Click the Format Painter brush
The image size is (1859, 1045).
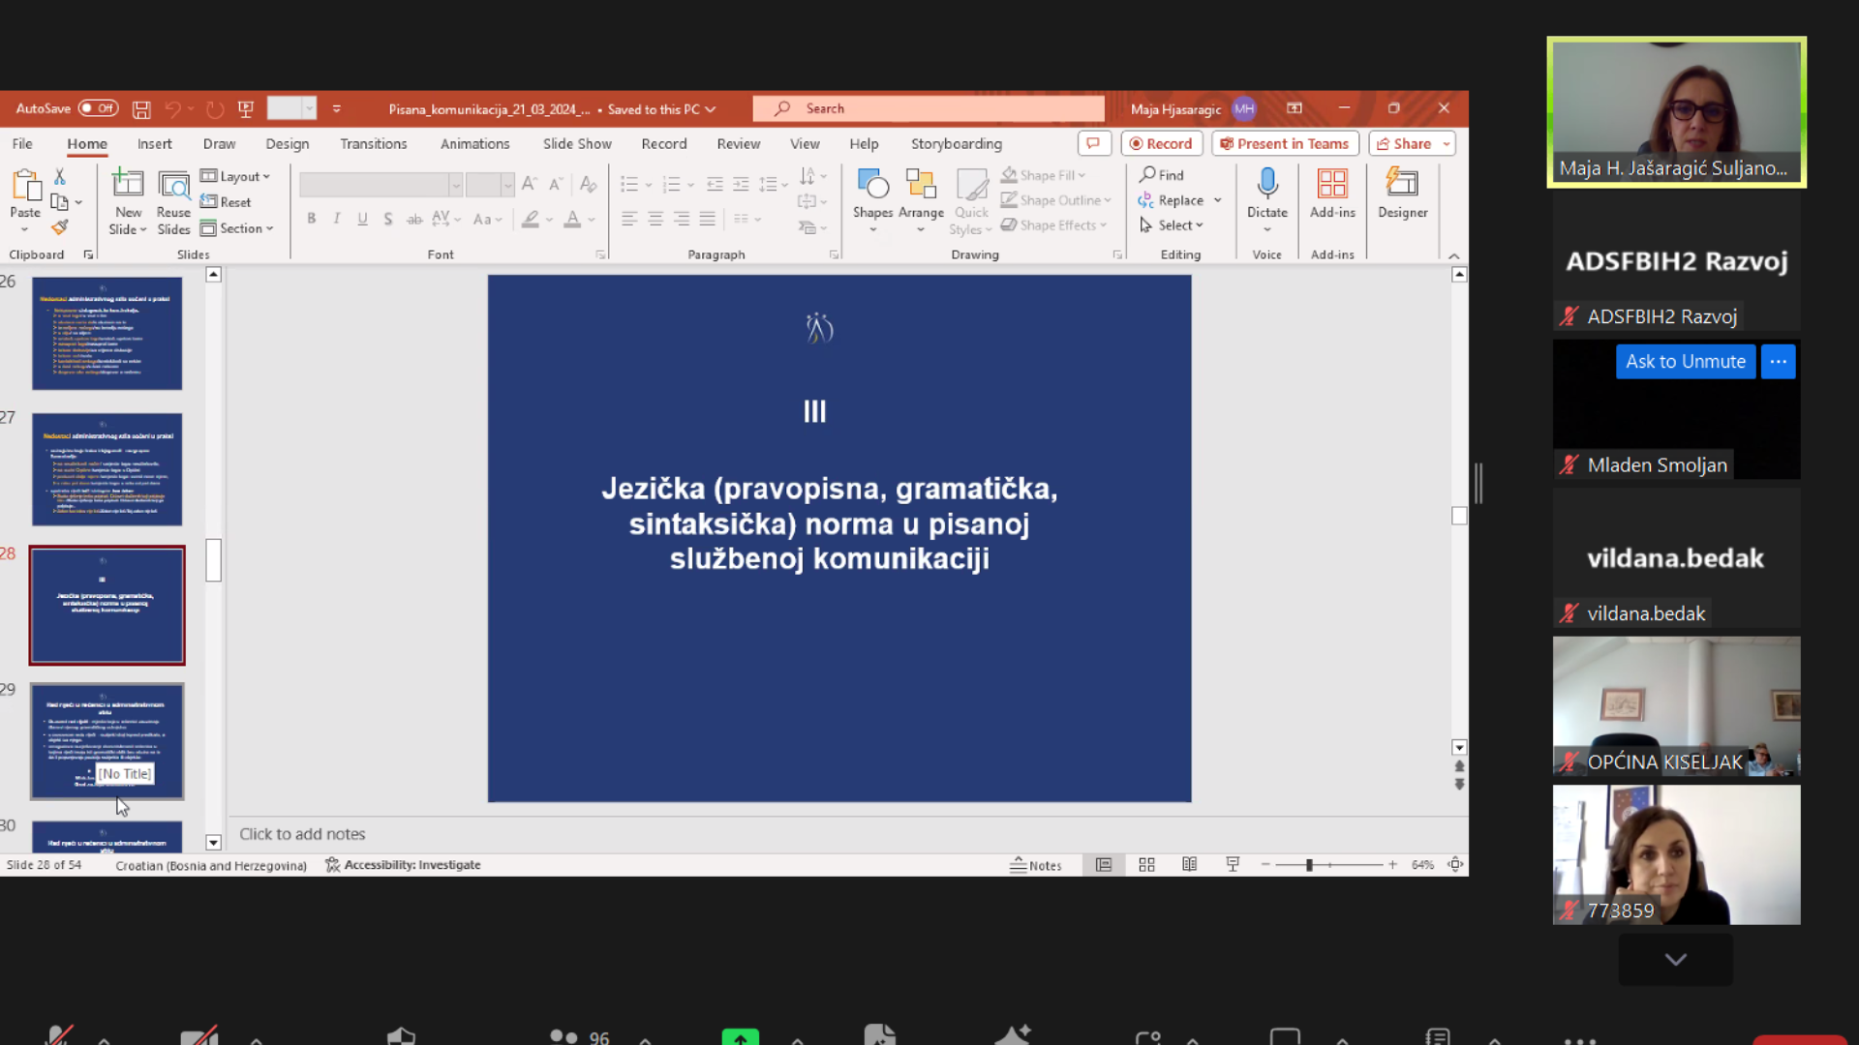(x=59, y=227)
